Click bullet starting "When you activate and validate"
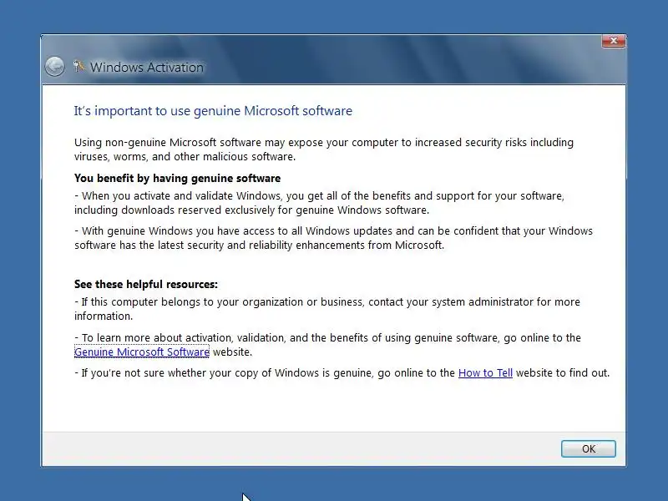Screen dimensions: 668x501 (x=320, y=203)
